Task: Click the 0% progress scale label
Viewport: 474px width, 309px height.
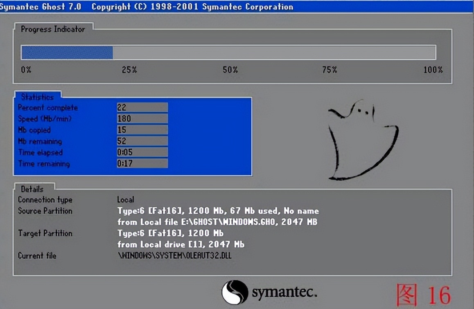Action: coord(26,70)
